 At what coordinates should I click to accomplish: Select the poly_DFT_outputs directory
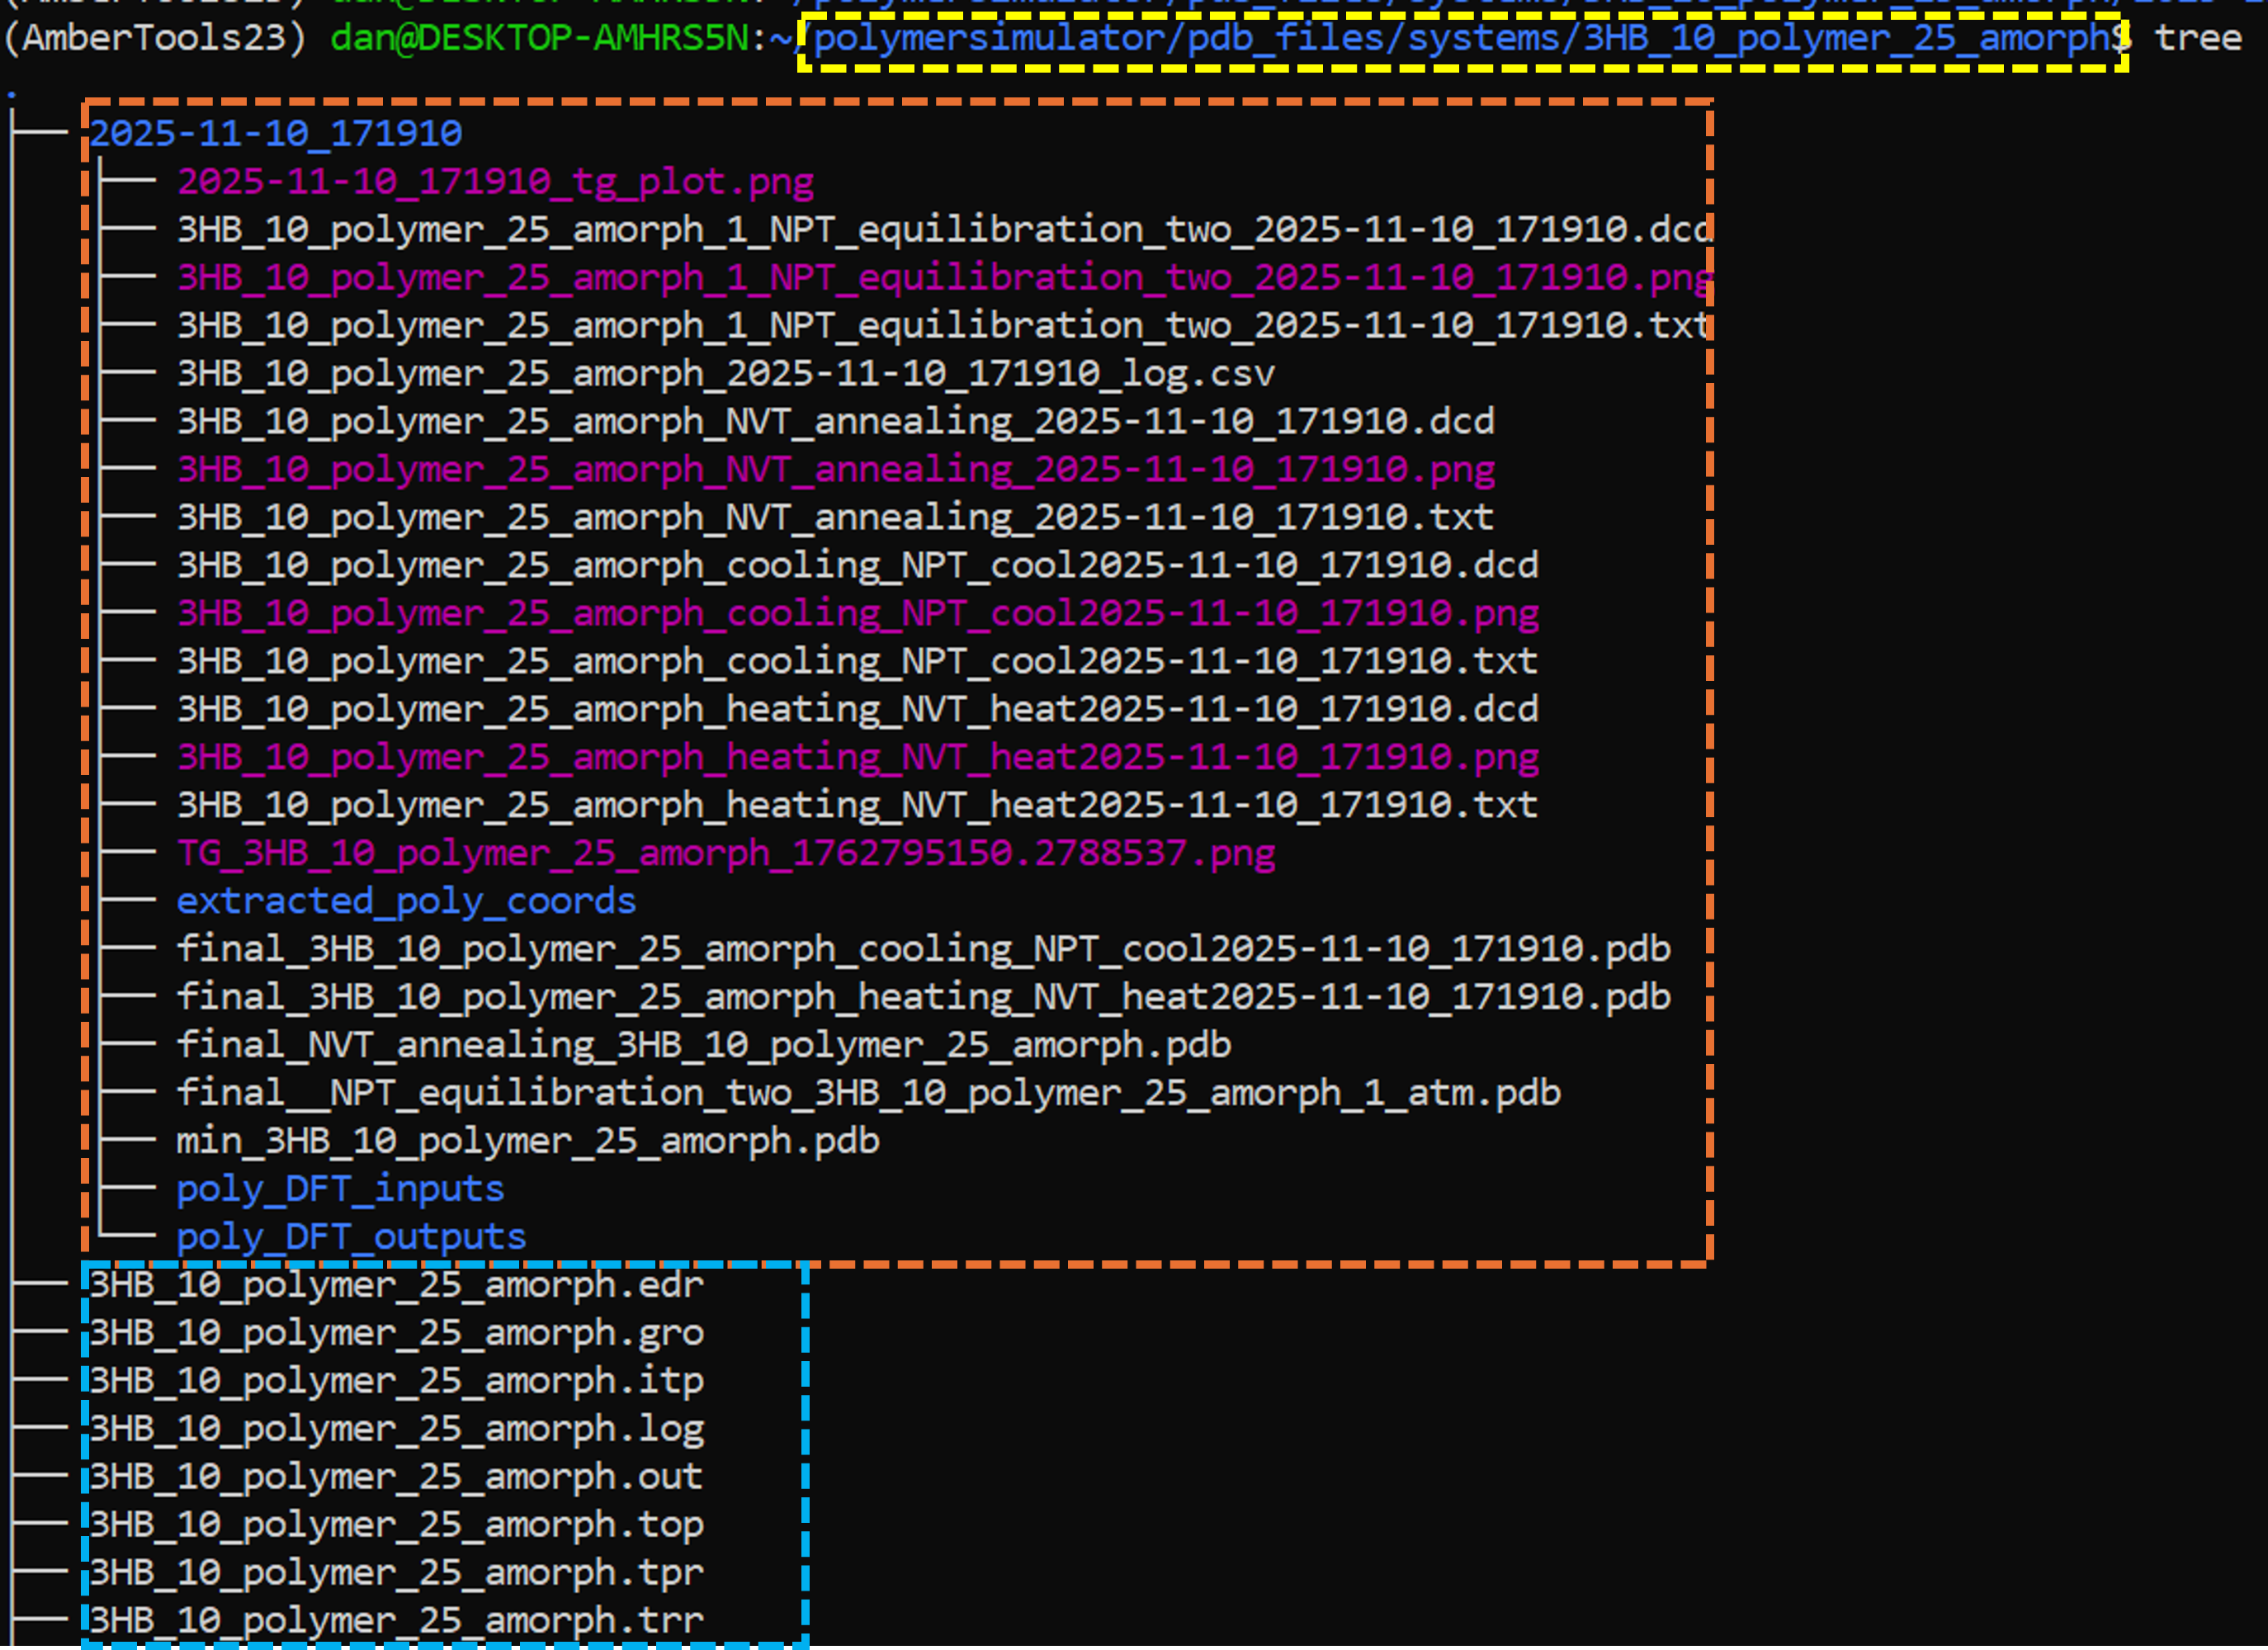coord(352,1237)
